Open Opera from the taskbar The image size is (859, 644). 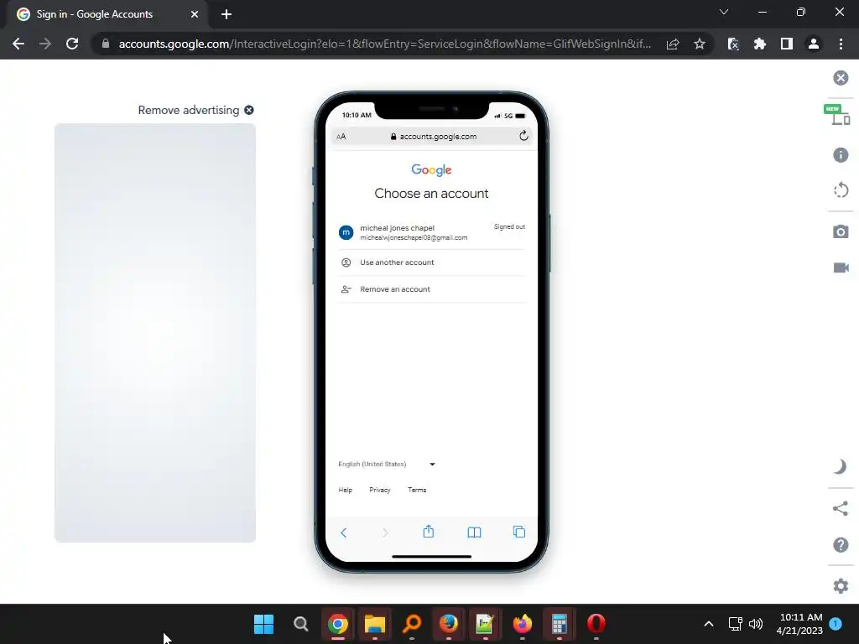596,624
